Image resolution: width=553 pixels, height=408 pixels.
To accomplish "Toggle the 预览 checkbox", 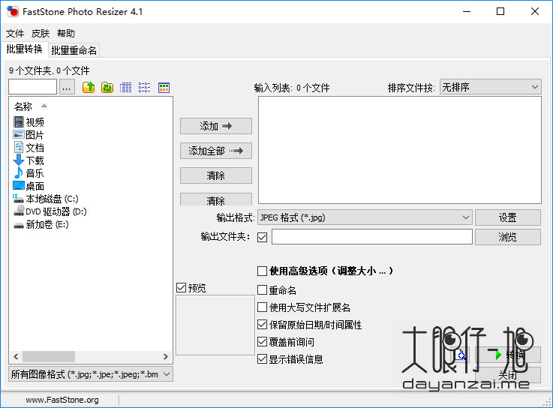I will 182,288.
